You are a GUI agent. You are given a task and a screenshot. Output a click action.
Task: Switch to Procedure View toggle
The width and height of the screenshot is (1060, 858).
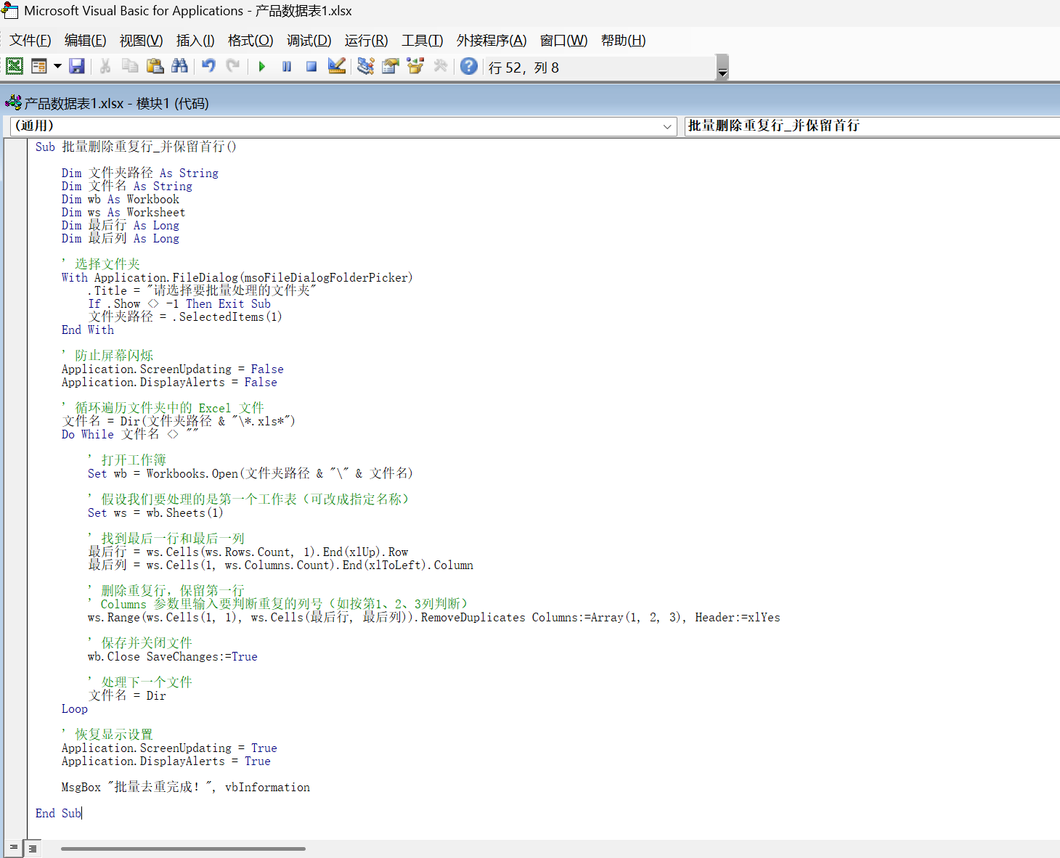click(x=13, y=848)
